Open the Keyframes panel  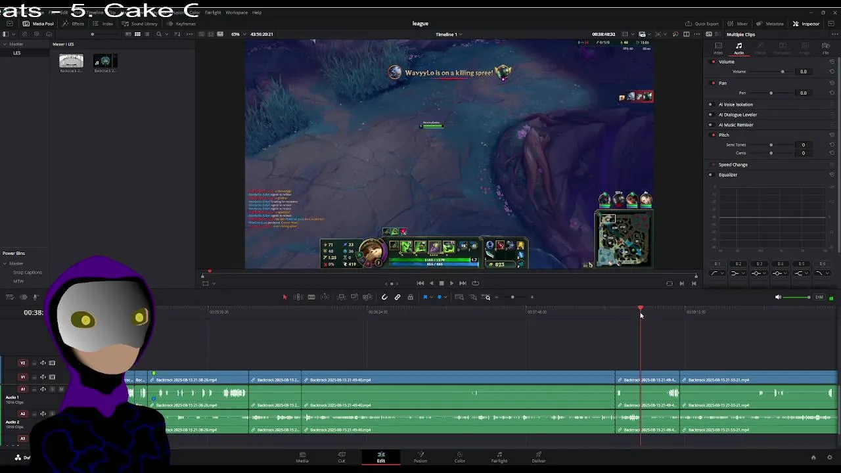(181, 24)
